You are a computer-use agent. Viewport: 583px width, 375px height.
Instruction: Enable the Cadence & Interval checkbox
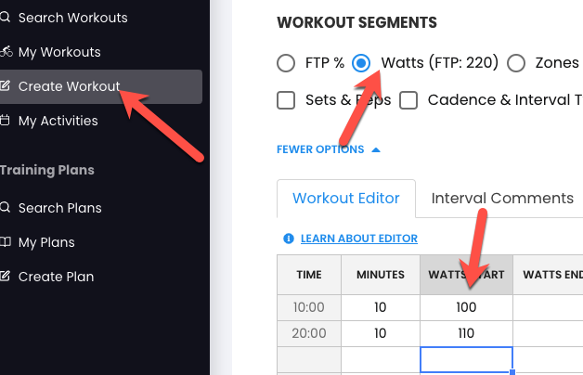point(408,100)
